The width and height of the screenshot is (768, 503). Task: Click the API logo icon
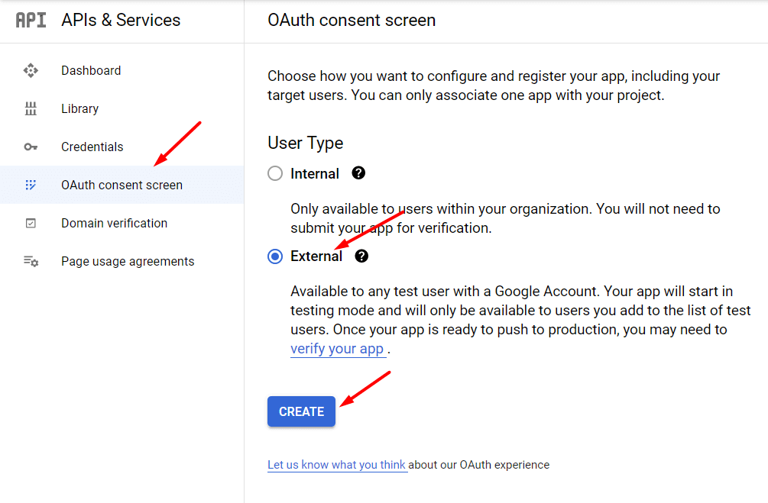[31, 20]
